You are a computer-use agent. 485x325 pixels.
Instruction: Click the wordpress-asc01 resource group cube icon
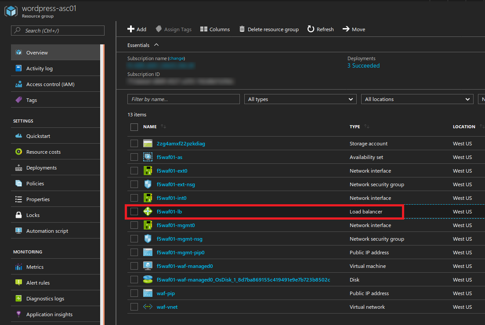click(11, 11)
